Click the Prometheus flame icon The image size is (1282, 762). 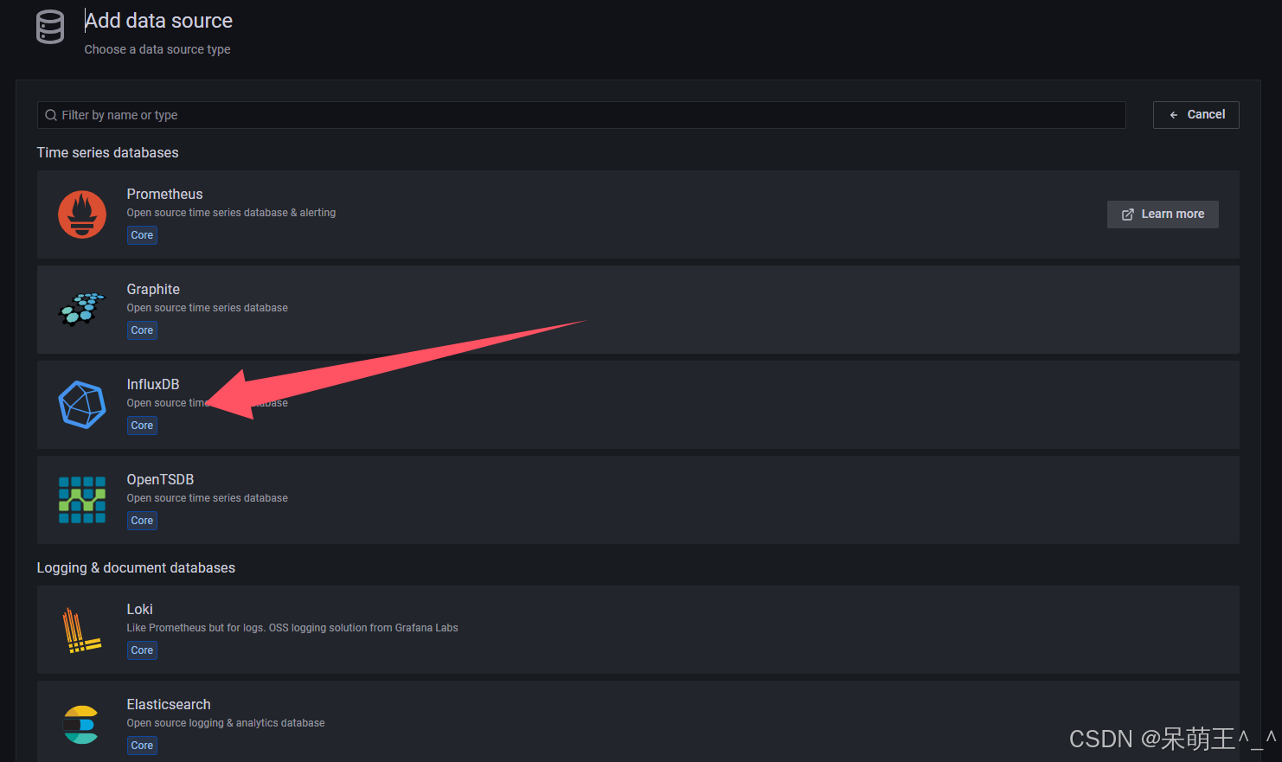point(82,214)
